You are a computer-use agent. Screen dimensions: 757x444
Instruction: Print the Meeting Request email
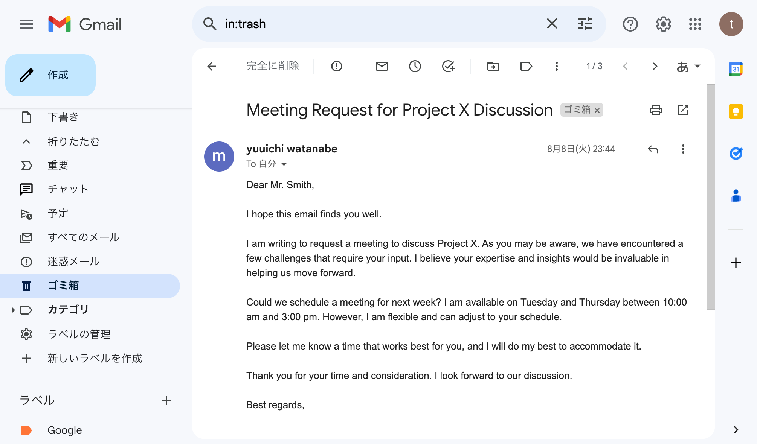[656, 110]
